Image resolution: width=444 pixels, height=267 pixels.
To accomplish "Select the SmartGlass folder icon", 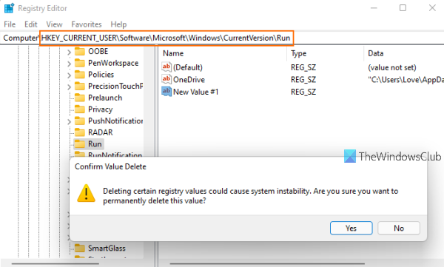I will point(80,248).
